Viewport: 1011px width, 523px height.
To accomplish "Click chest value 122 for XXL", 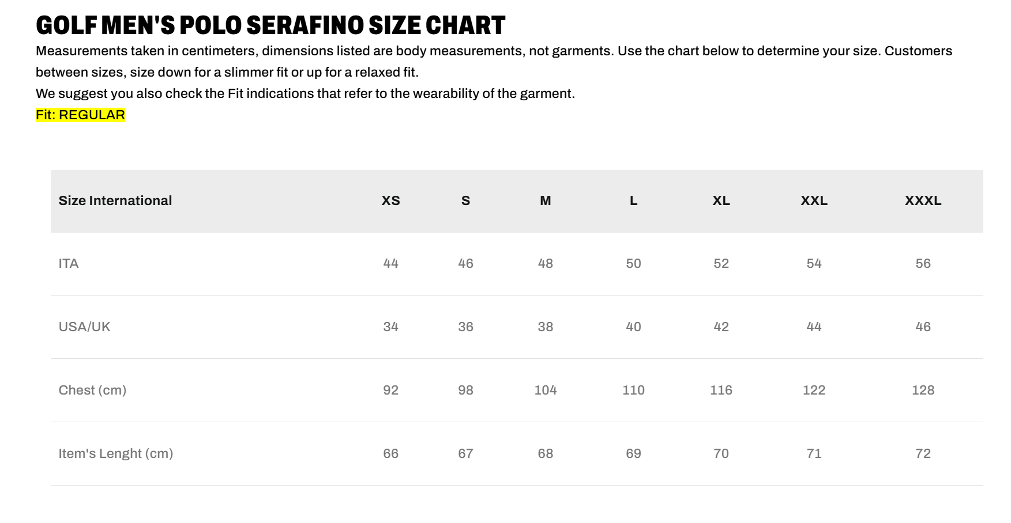I will coord(814,390).
